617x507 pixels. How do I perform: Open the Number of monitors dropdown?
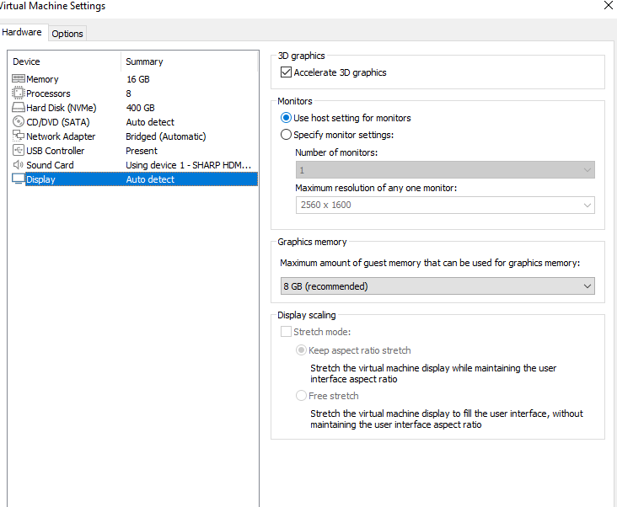pyautogui.click(x=445, y=170)
